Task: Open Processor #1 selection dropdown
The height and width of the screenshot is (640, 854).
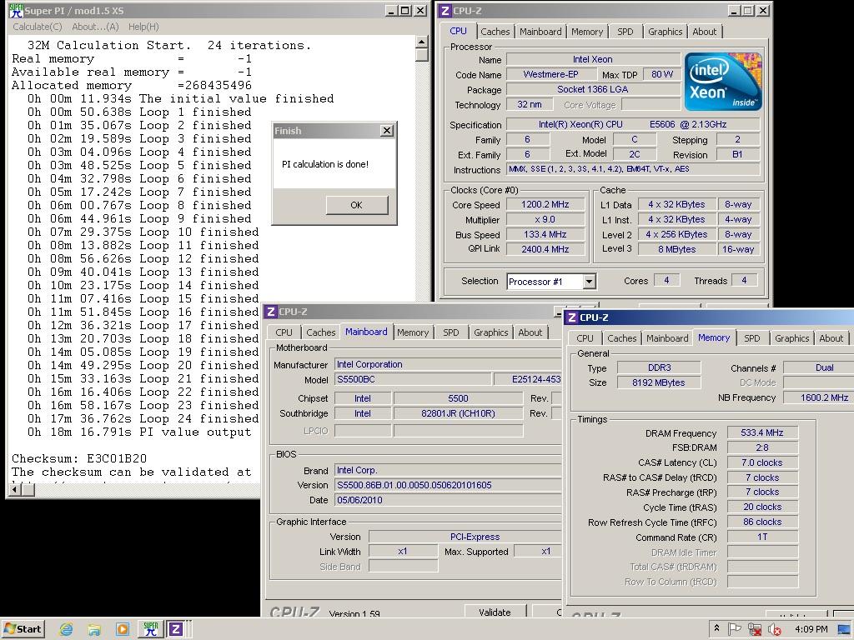Action: point(590,282)
